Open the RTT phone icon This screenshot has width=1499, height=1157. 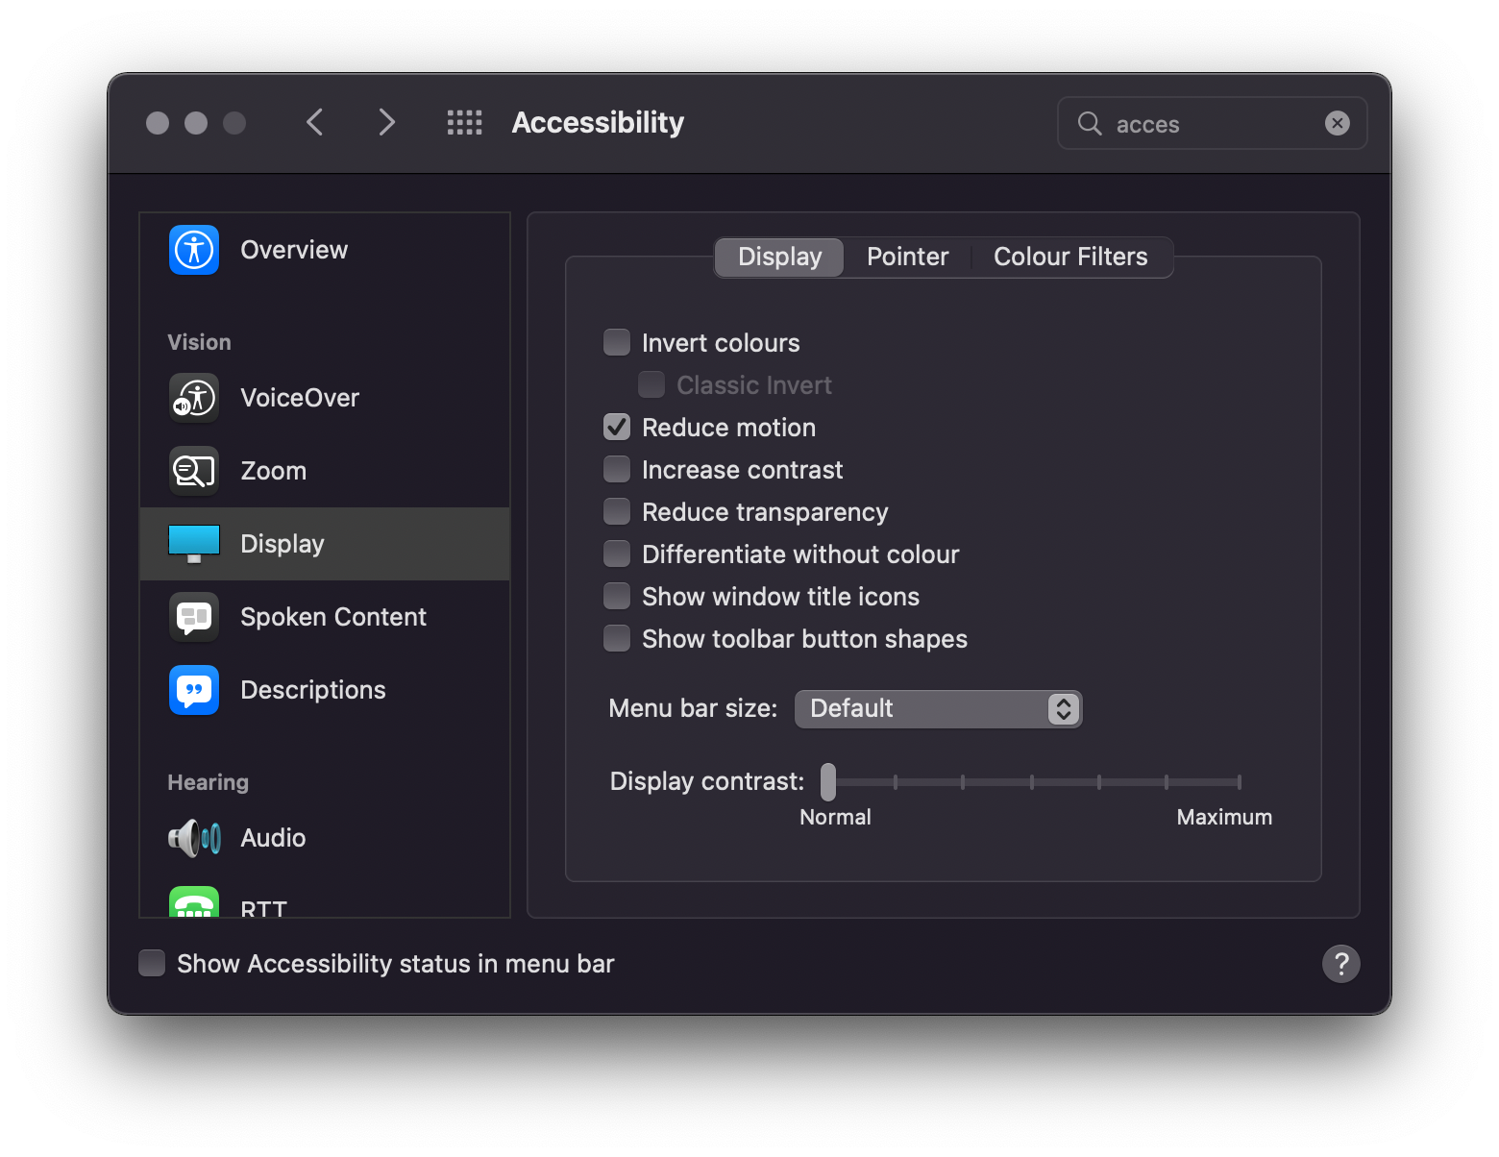(x=193, y=903)
